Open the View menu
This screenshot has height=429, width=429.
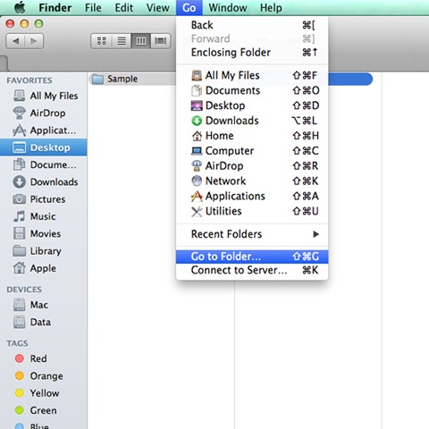(x=158, y=7)
